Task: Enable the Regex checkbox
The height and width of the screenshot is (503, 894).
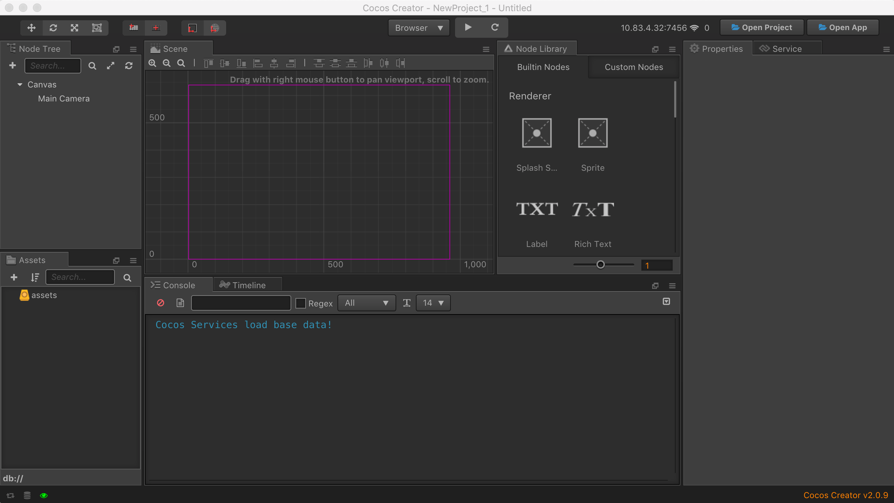Action: [x=300, y=303]
